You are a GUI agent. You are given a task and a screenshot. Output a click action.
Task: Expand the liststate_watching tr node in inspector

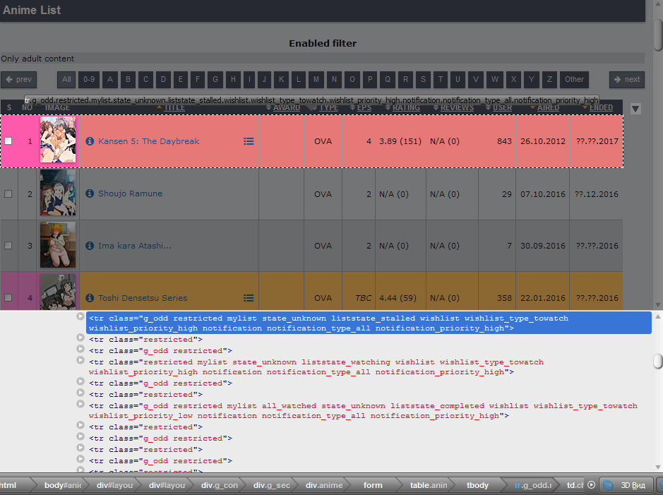[80, 361]
